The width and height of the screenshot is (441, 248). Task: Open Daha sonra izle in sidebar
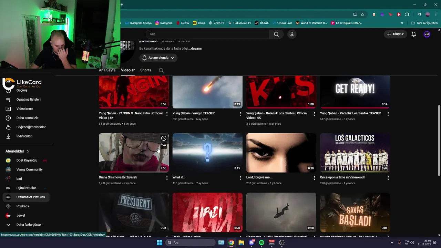click(26, 118)
